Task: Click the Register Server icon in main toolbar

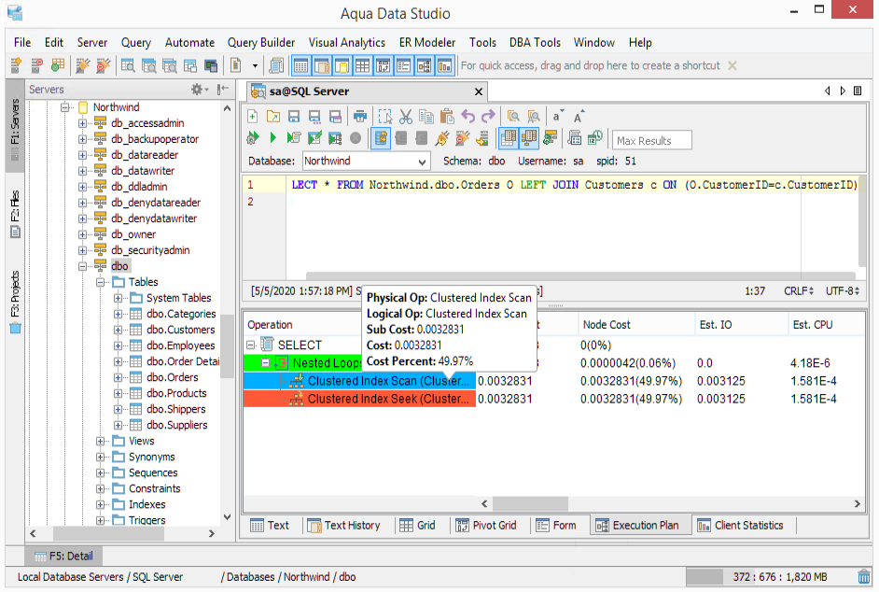Action: click(17, 65)
